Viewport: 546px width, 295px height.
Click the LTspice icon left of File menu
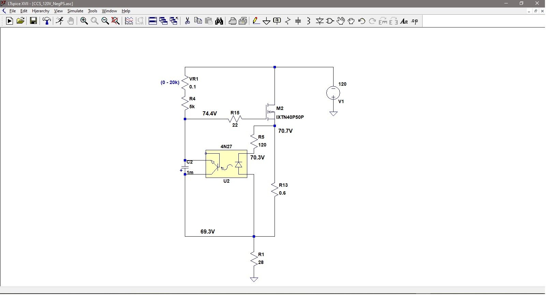[4, 11]
